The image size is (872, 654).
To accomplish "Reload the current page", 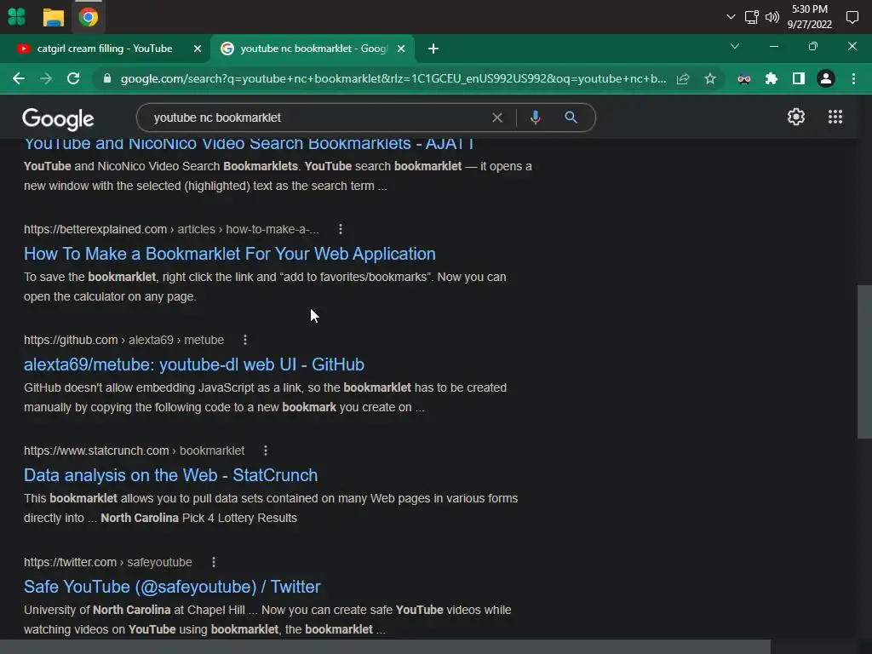I will 73,78.
